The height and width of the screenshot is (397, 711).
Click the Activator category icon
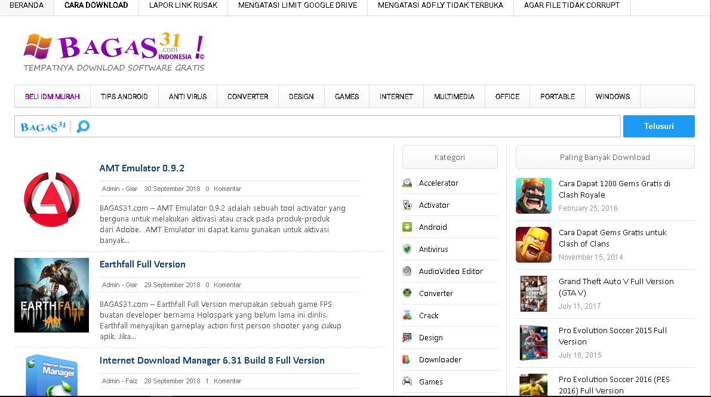407,205
